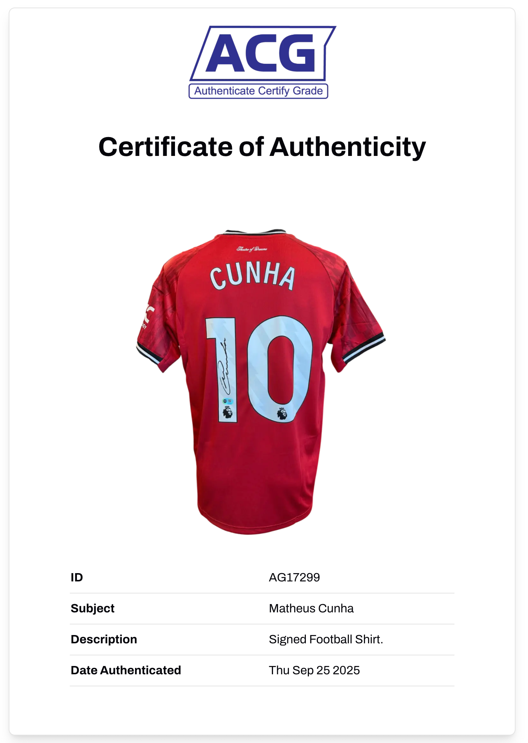Click the sleeve sponsor badge on the shirt
The width and height of the screenshot is (528, 743).
[x=147, y=316]
